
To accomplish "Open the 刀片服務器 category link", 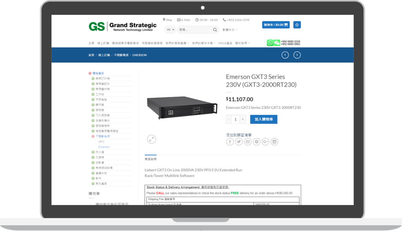I will coord(102,115).
